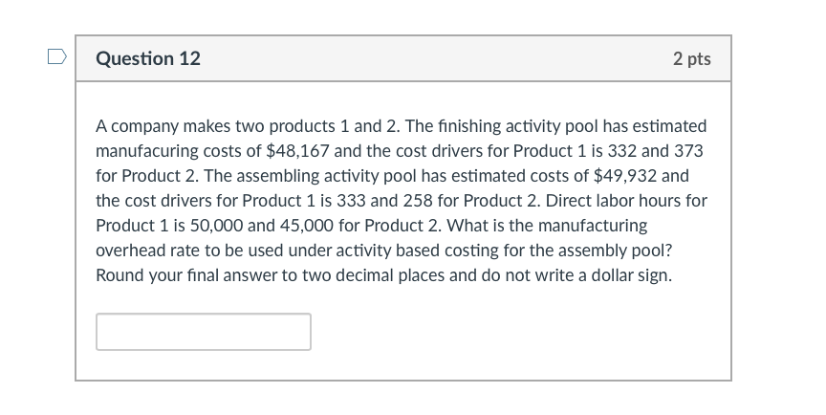Viewport: 826px width, 415px height.
Task: Click the answer input field for Question 12
Action: click(x=204, y=332)
